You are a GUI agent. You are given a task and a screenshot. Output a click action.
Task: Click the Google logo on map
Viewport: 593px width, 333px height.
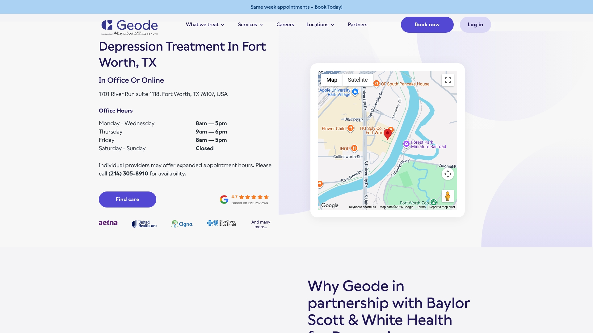(x=330, y=205)
